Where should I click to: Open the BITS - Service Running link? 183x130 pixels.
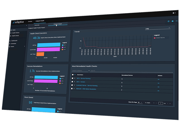tap(84, 78)
